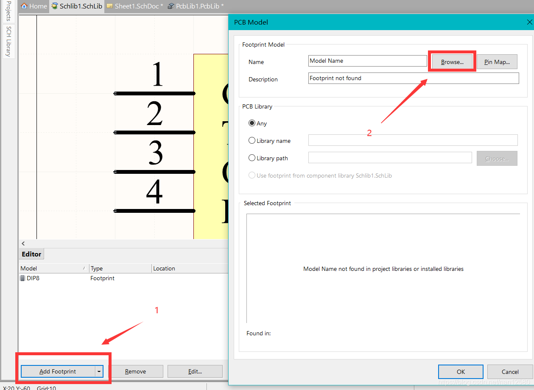
Task: Select the DIP8 model row
Action: coord(123,278)
